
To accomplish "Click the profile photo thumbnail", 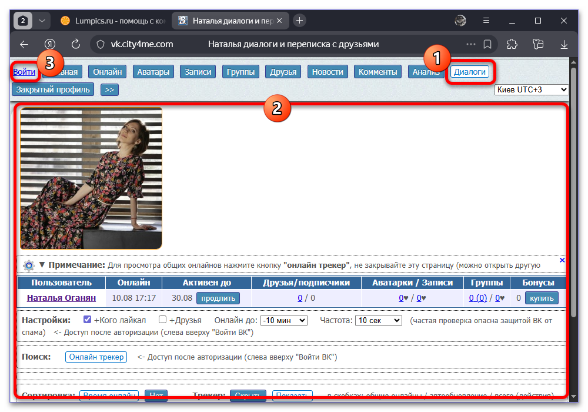I will pos(91,178).
